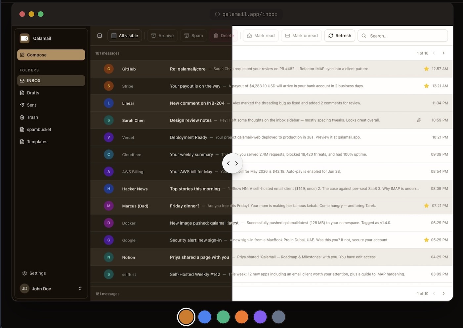Screen dimensions: 463x328
Task: Go to previous page at top pagination
Action: click(434, 53)
